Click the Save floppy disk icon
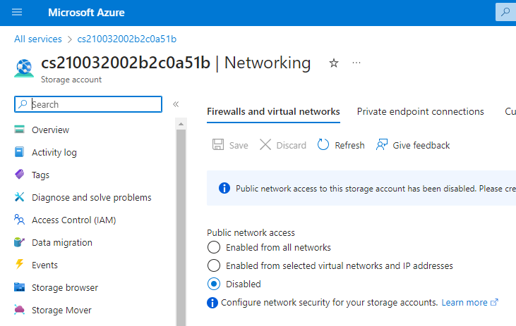Screen dimensions: 516x326 pyautogui.click(x=218, y=144)
